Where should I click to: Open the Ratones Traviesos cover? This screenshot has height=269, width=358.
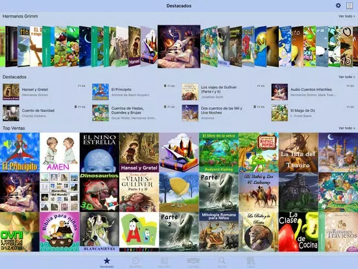pos(339,232)
